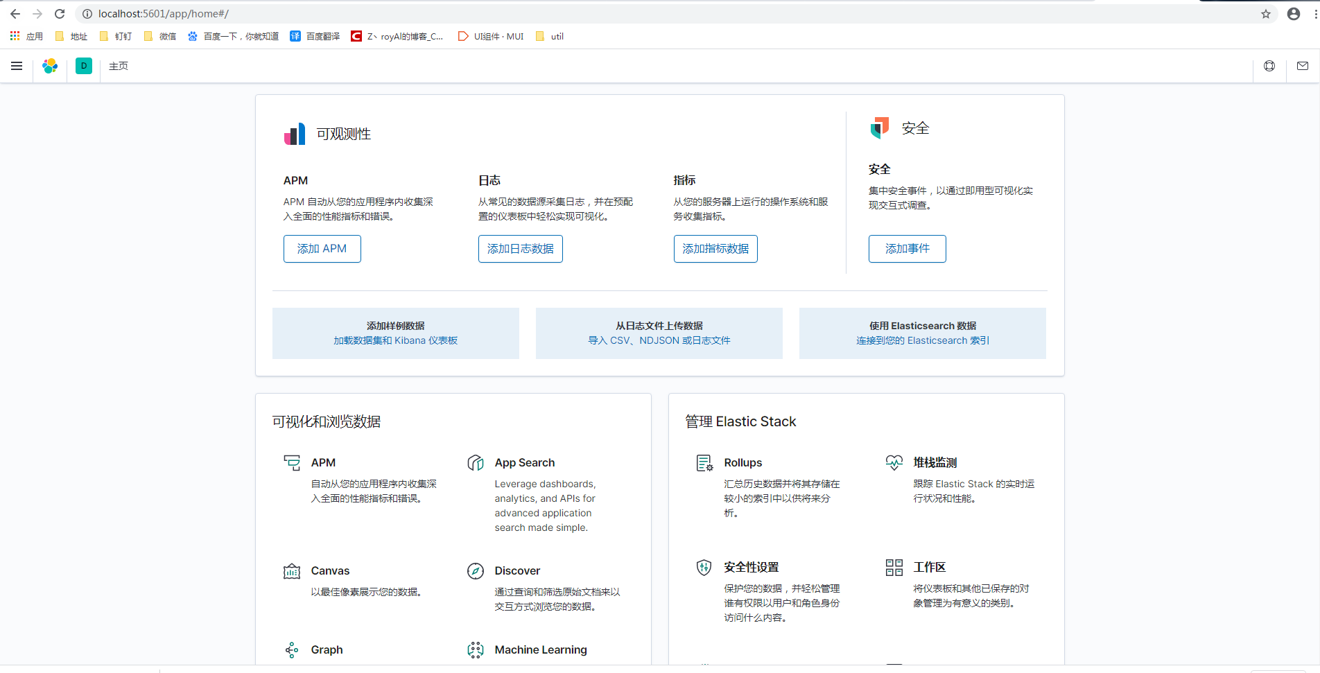This screenshot has height=673, width=1320.
Task: Open the Canvas title link
Action: point(330,570)
